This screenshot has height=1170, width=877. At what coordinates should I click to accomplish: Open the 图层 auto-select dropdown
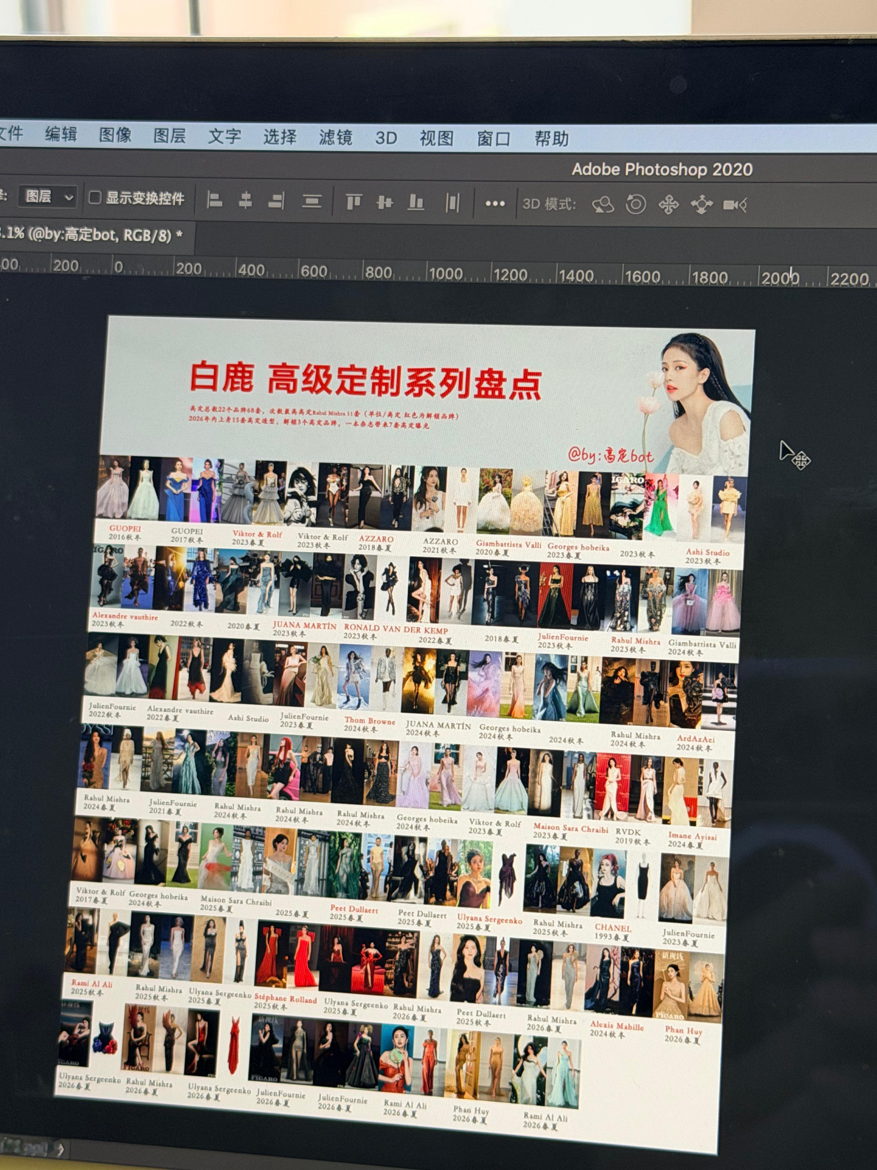pos(49,197)
